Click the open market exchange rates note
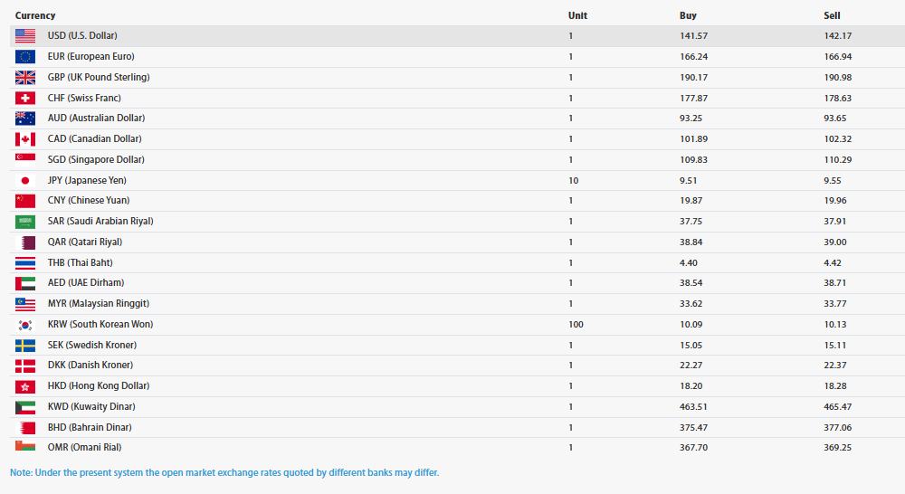This screenshot has height=494, width=905. tap(224, 473)
